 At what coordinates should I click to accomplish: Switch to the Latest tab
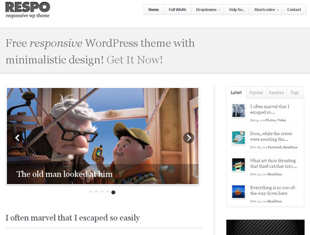[237, 93]
